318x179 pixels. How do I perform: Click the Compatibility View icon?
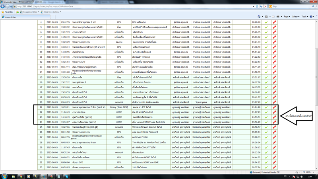tap(257, 6)
